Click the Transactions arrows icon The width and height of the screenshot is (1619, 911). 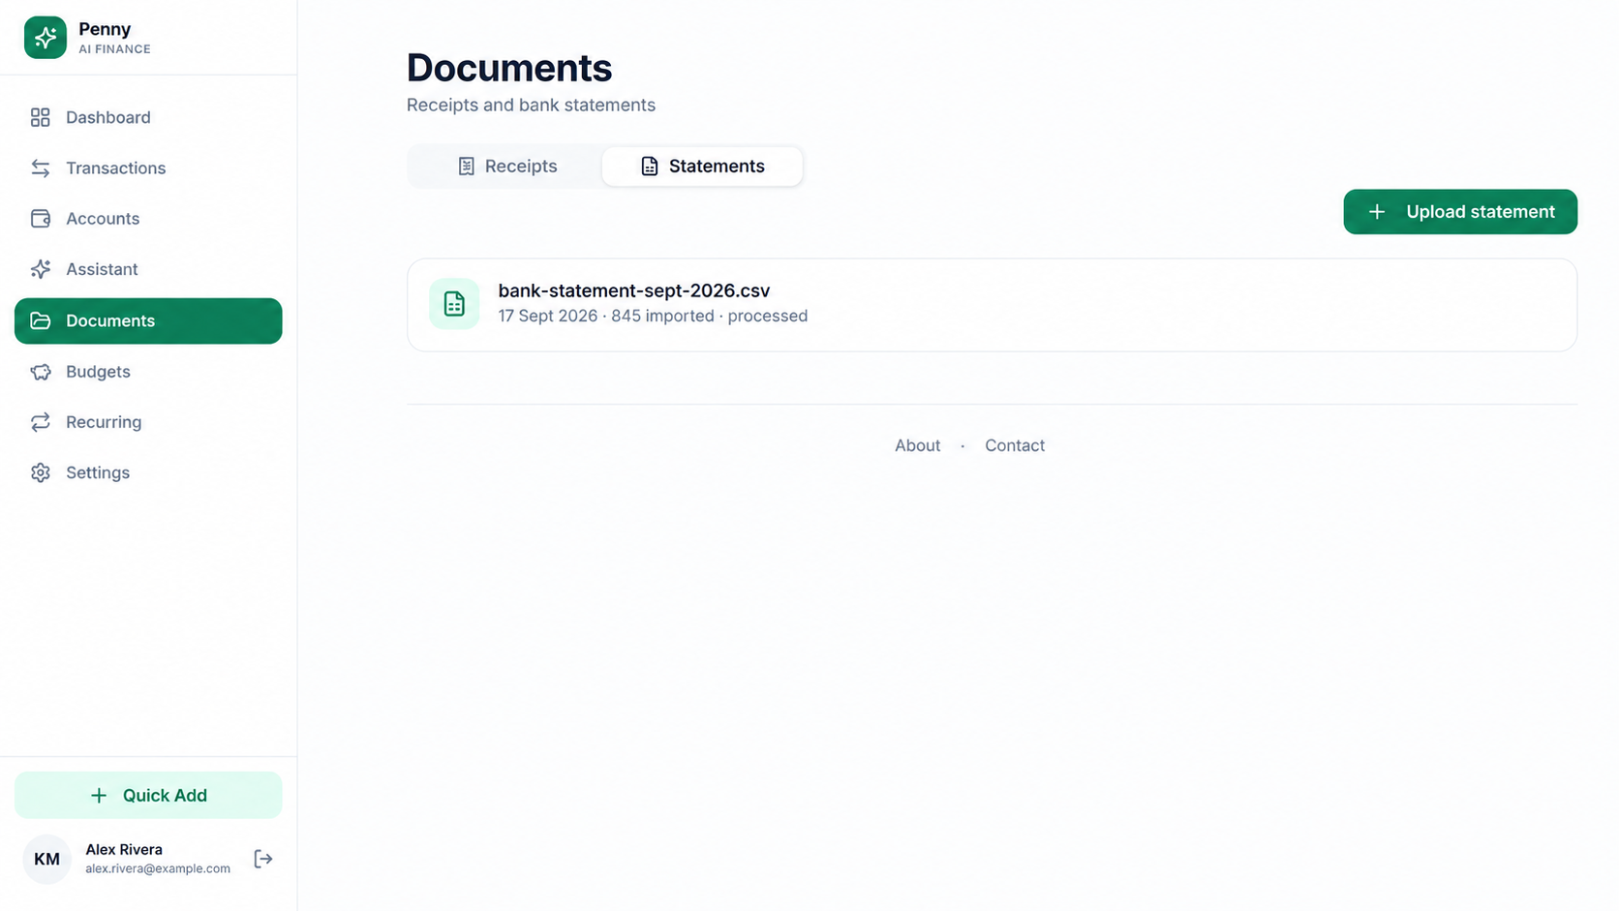40,168
